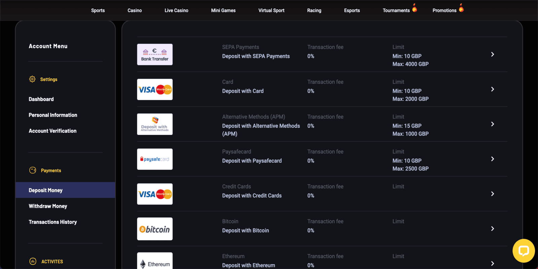Viewport: 538px width, 269px height.
Task: Click the Bitcoin logo
Action: point(155,229)
